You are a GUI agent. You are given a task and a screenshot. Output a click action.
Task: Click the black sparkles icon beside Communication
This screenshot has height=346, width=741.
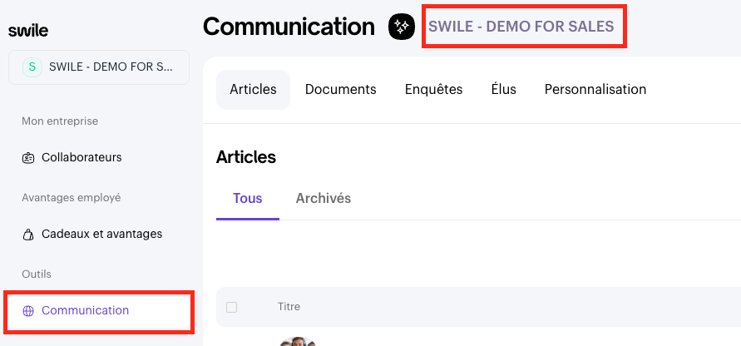402,27
